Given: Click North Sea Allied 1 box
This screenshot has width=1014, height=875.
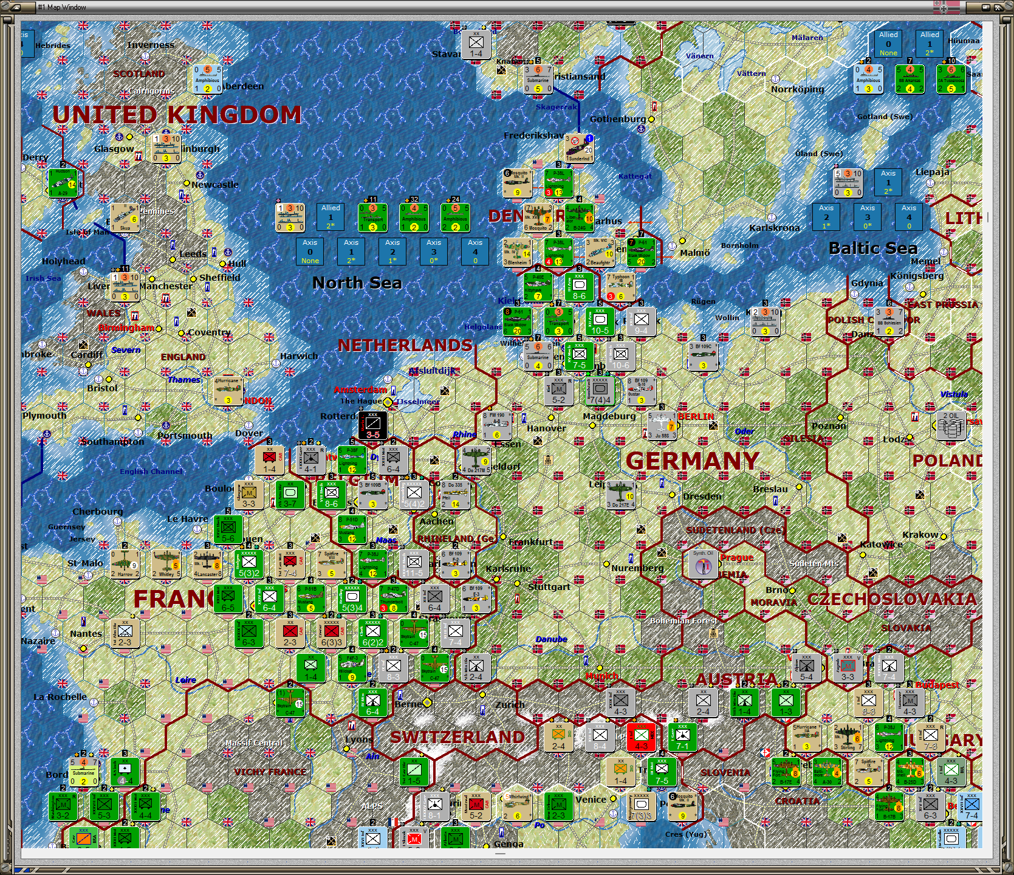Looking at the screenshot, I should (x=331, y=217).
